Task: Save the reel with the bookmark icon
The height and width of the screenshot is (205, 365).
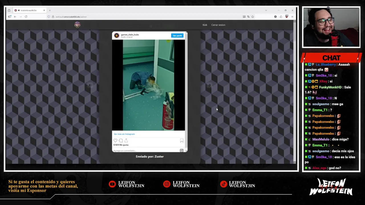Action: (182, 140)
